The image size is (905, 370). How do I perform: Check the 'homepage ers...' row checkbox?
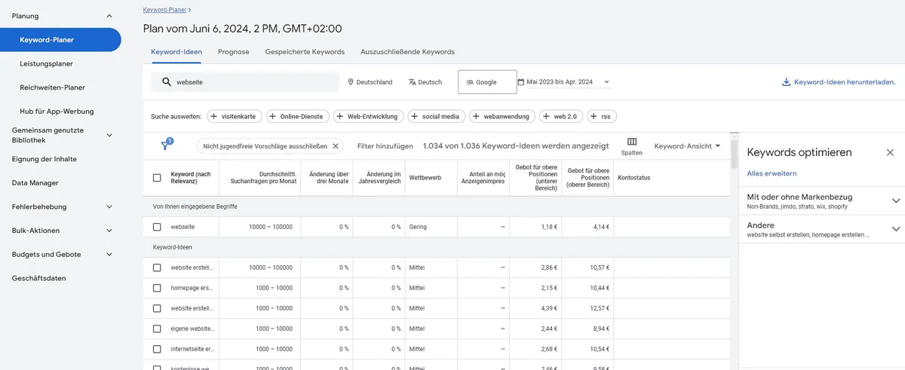[157, 288]
